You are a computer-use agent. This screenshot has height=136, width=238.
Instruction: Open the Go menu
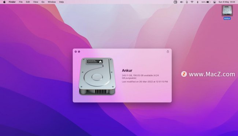click(43, 2)
